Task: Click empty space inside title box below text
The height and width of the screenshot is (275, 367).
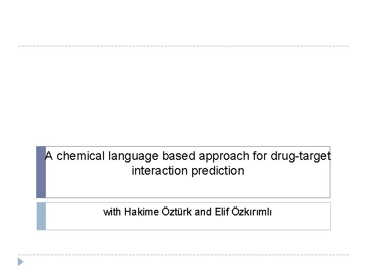Action: pyautogui.click(x=188, y=187)
